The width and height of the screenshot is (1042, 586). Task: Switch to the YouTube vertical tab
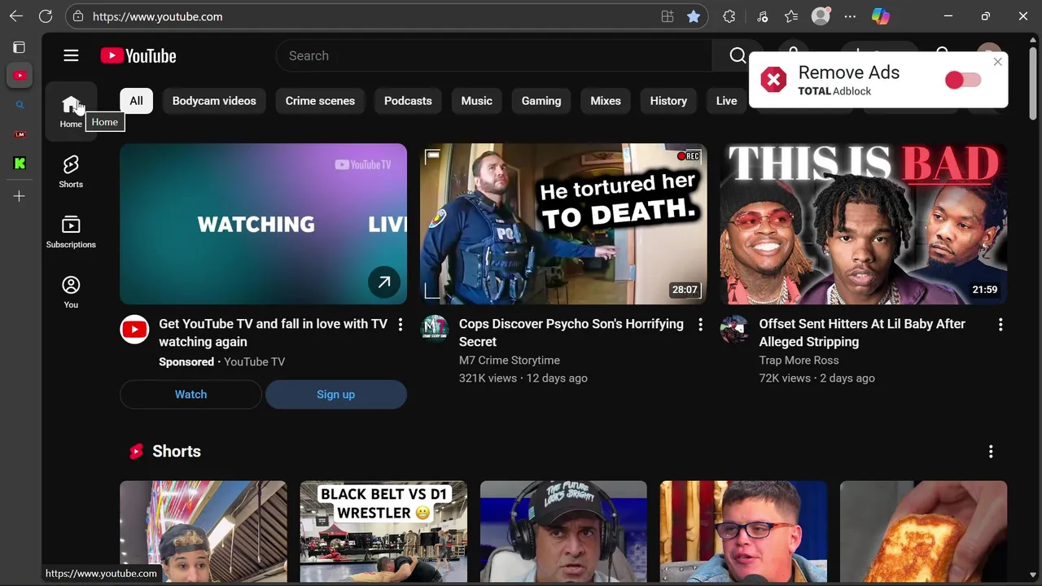pos(20,76)
